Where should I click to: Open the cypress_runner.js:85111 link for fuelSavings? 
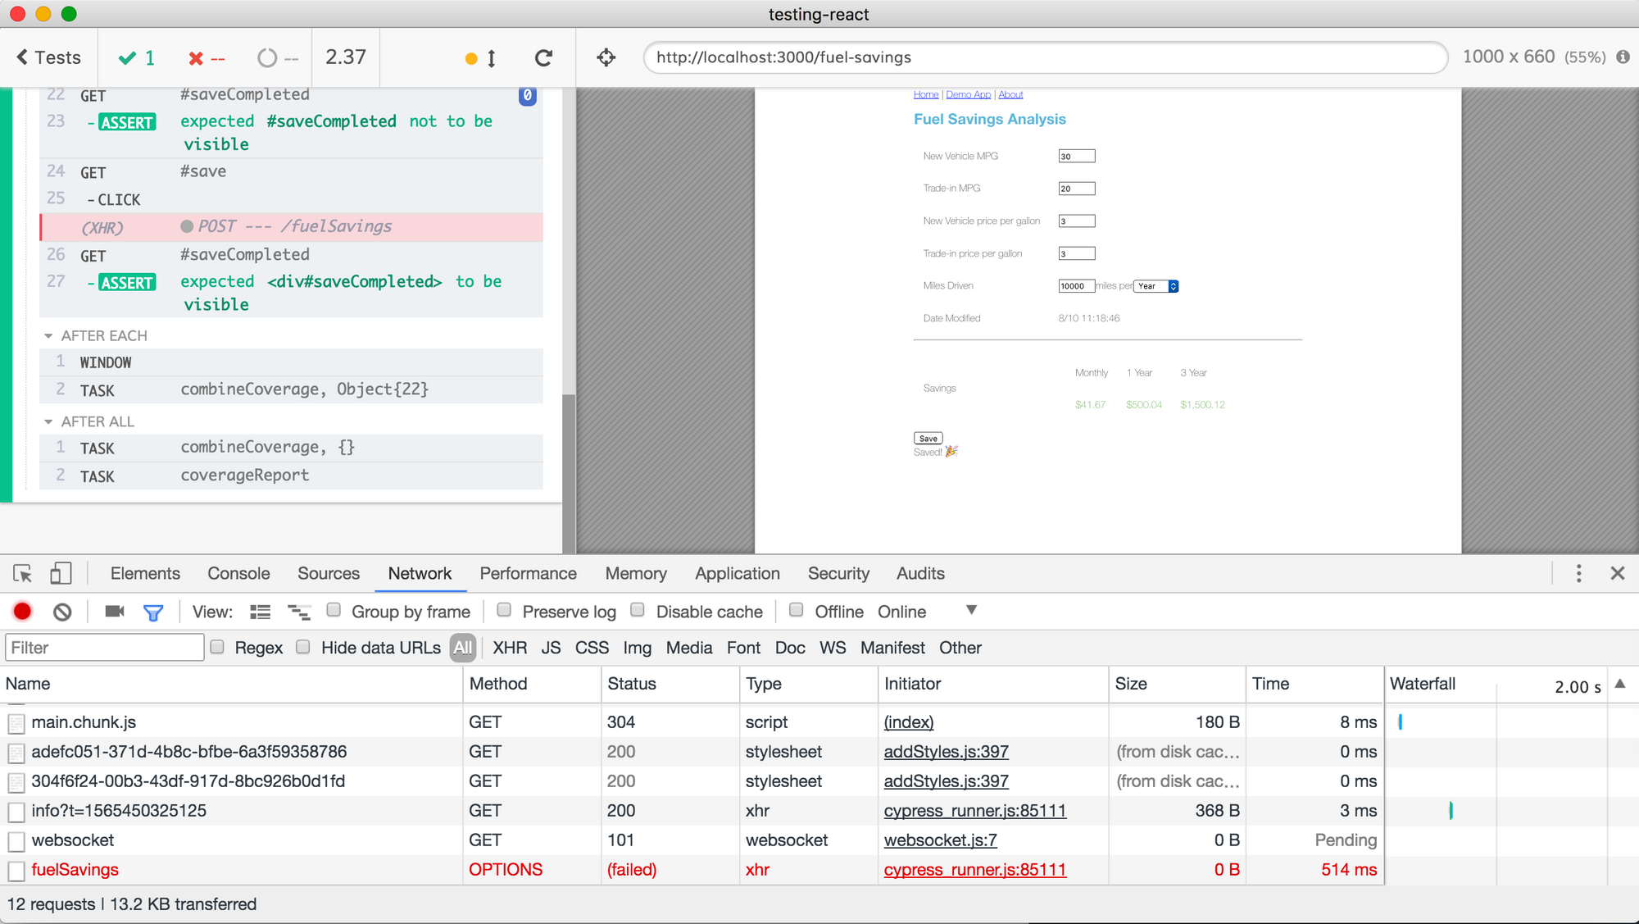[974, 870]
